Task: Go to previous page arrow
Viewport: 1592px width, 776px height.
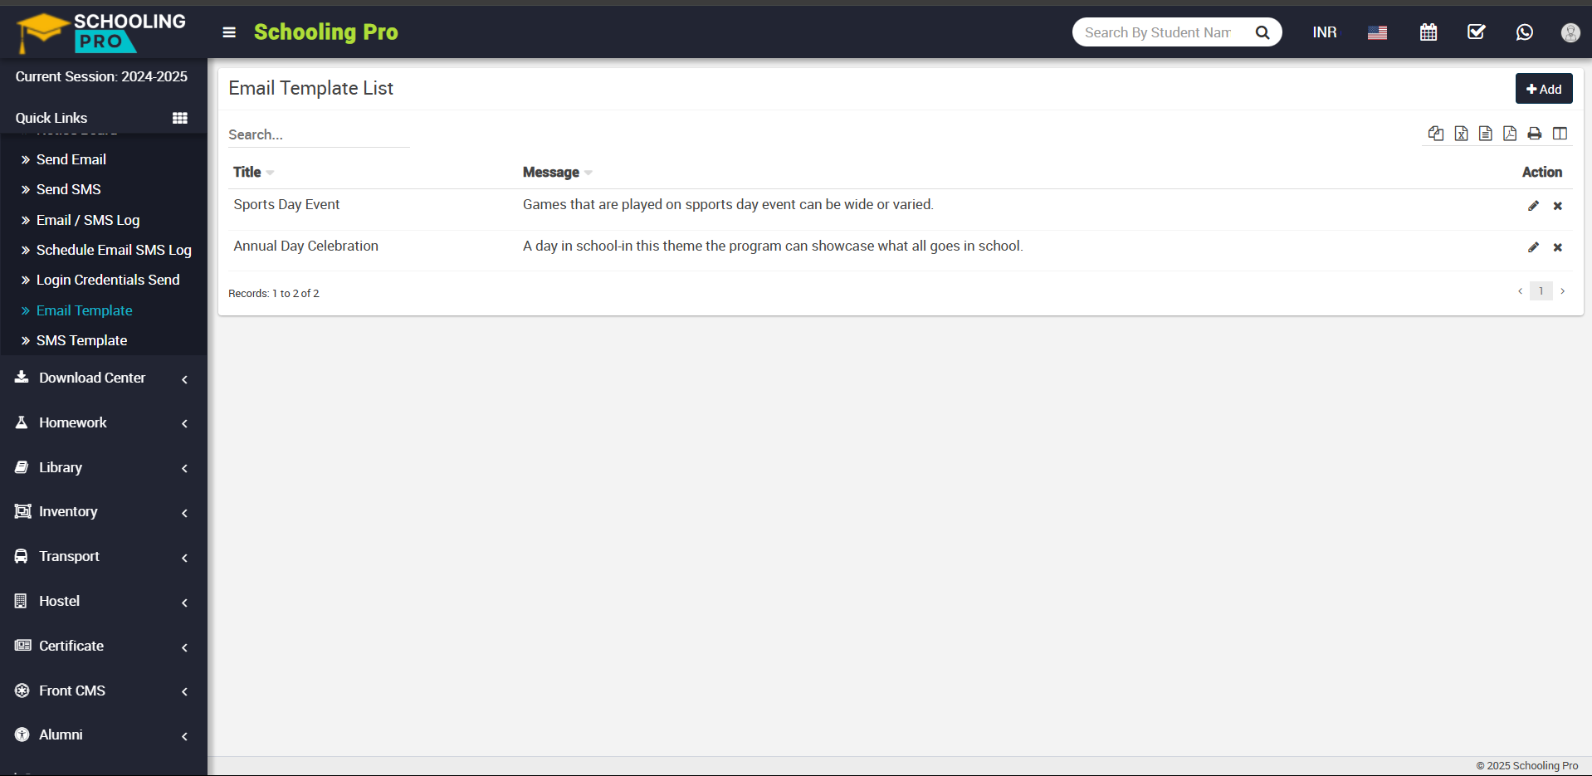Action: [1520, 291]
